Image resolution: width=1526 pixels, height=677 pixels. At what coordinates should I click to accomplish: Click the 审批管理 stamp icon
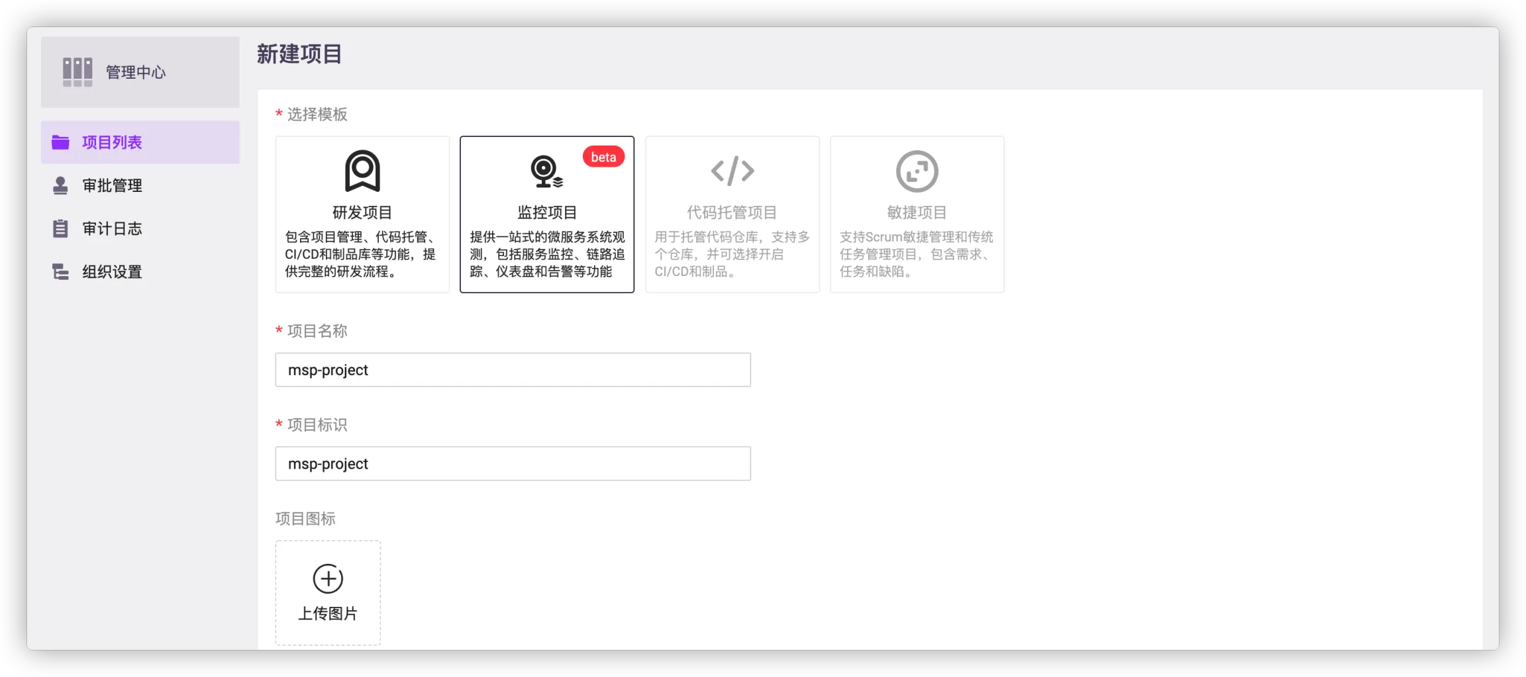coord(60,185)
